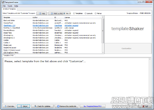This screenshot has width=154, height=110.
Task: Select the Rounded Boxes template
Action: (x=52, y=30)
